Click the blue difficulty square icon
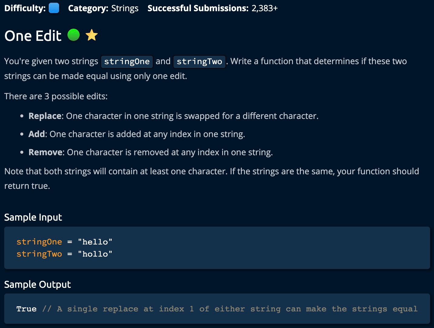Image resolution: width=434 pixels, height=328 pixels. [x=54, y=8]
